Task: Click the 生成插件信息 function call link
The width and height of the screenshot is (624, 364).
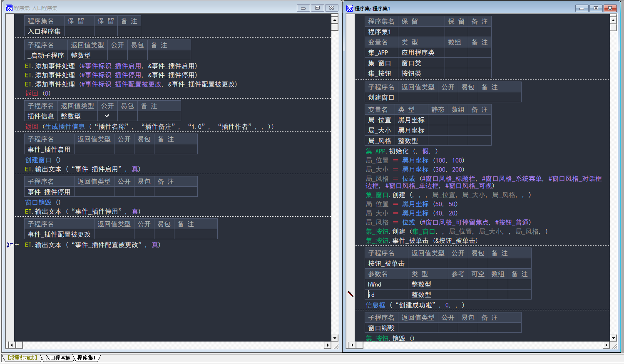Action: click(x=65, y=126)
